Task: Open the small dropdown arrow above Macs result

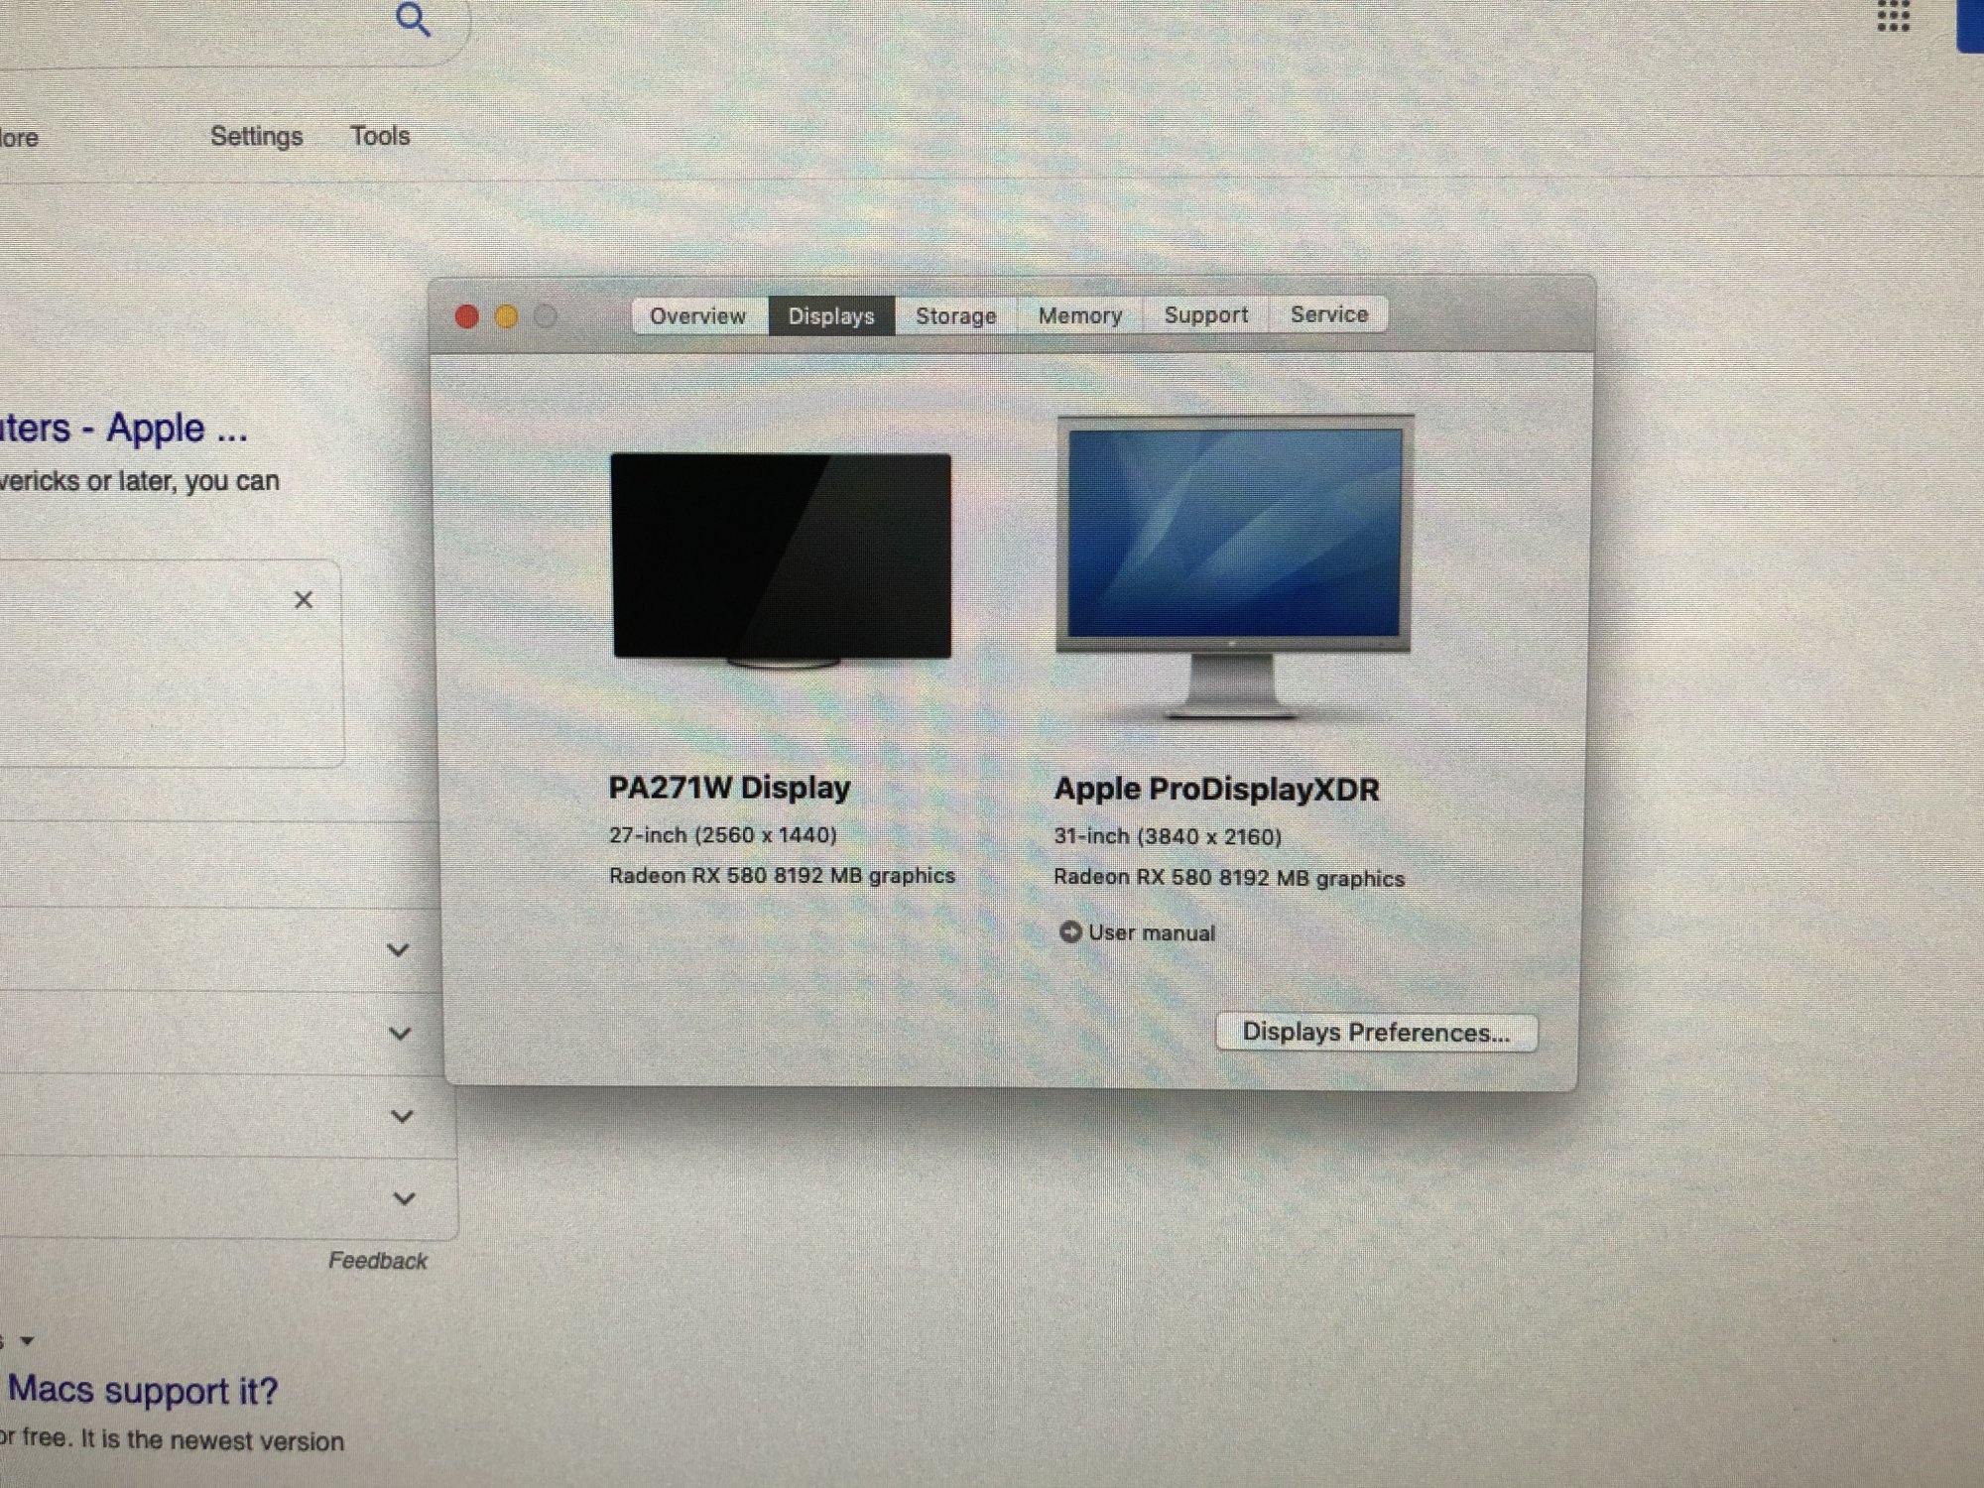Action: 27,1341
